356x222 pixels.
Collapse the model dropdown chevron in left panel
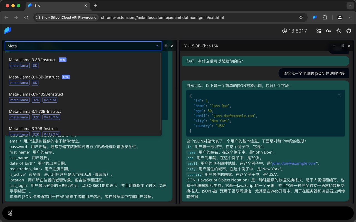(x=157, y=46)
